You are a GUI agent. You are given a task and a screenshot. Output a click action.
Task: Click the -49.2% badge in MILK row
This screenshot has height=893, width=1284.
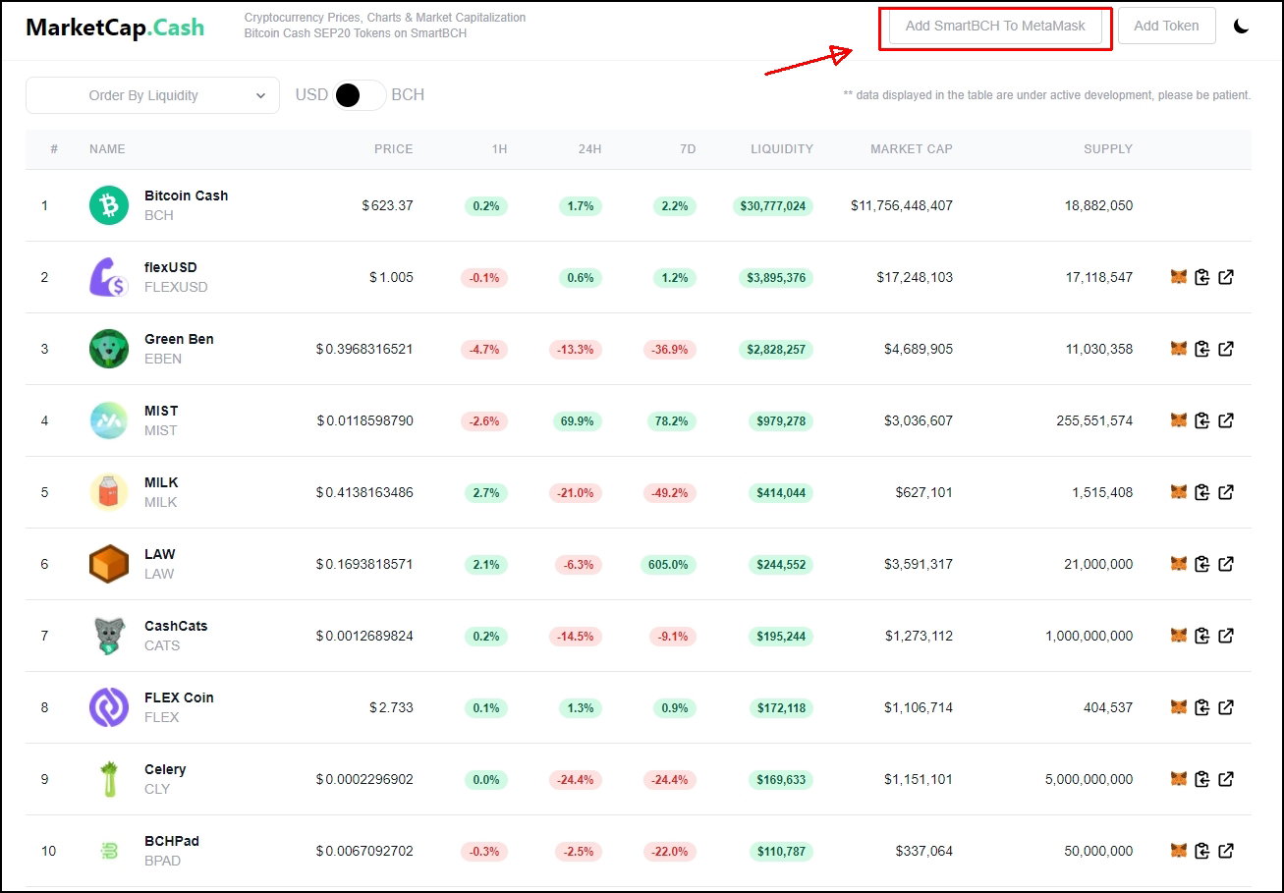(x=671, y=493)
